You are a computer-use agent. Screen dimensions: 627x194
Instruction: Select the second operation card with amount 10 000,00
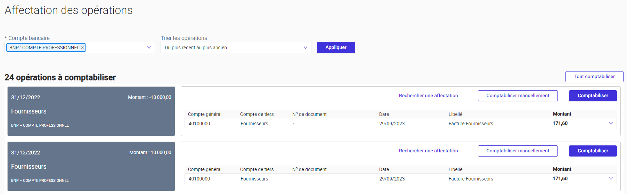(x=91, y=166)
